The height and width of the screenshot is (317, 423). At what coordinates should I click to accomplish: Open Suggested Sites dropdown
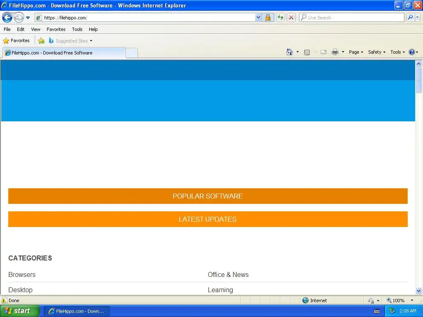pyautogui.click(x=71, y=41)
